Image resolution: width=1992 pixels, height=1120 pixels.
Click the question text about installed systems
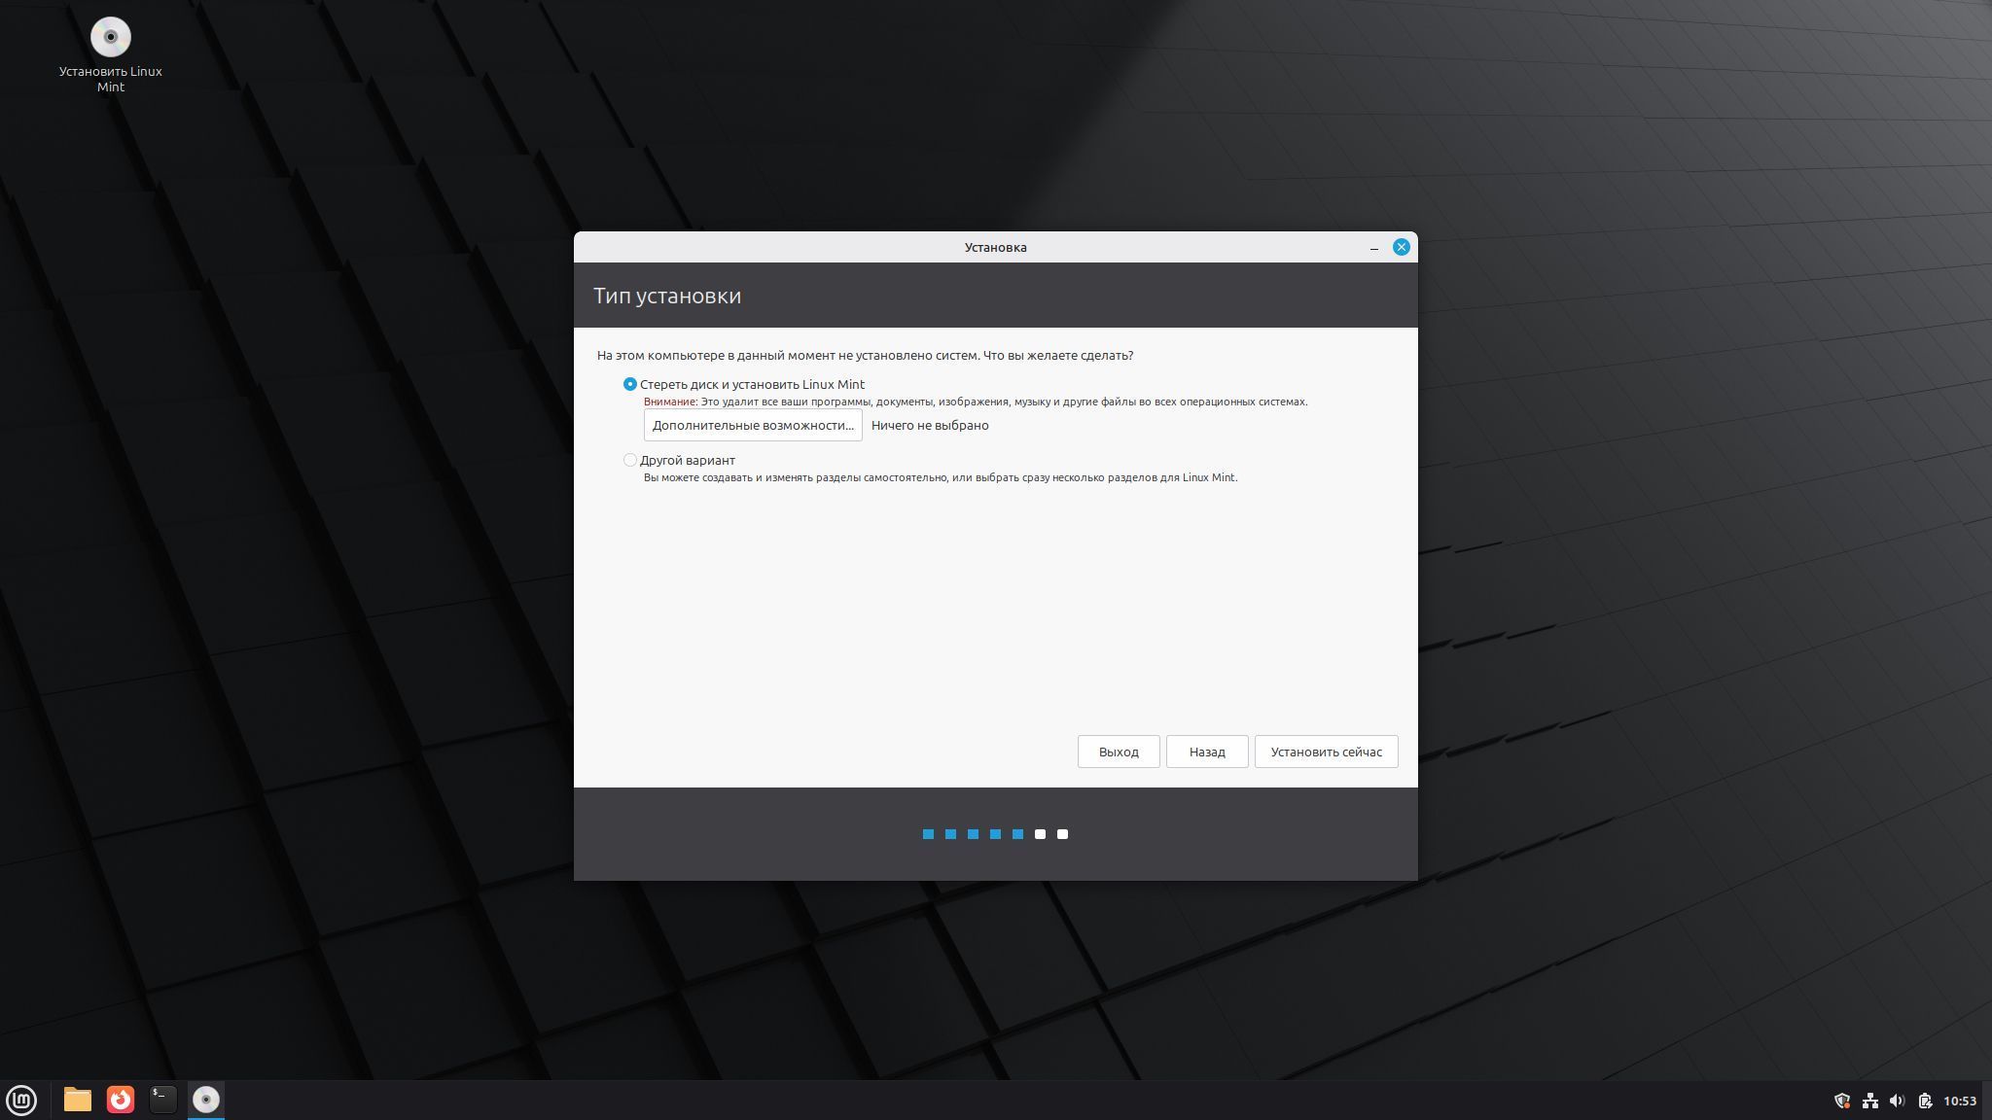(866, 356)
